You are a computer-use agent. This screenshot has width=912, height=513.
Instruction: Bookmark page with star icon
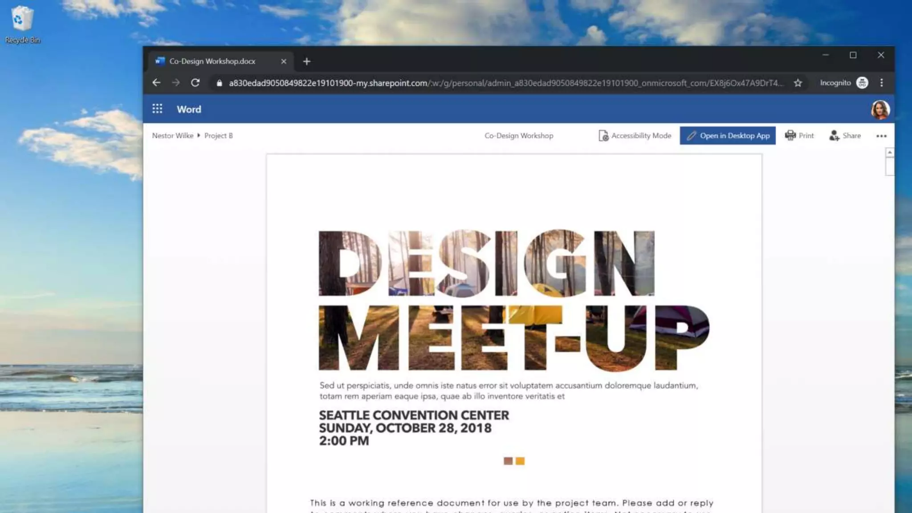(x=798, y=83)
